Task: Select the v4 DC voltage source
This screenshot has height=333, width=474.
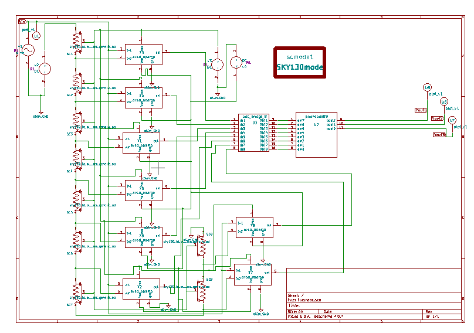Action: coord(236,63)
